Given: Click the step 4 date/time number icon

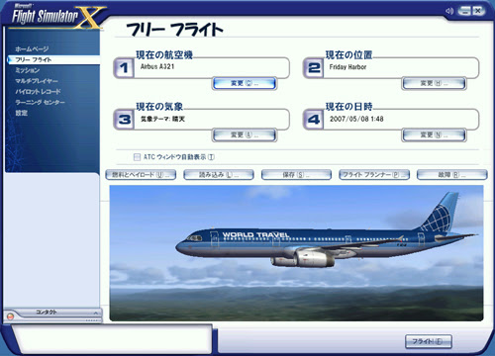Looking at the screenshot, I should click(313, 120).
